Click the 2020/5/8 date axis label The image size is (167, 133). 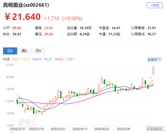click(x=123, y=129)
